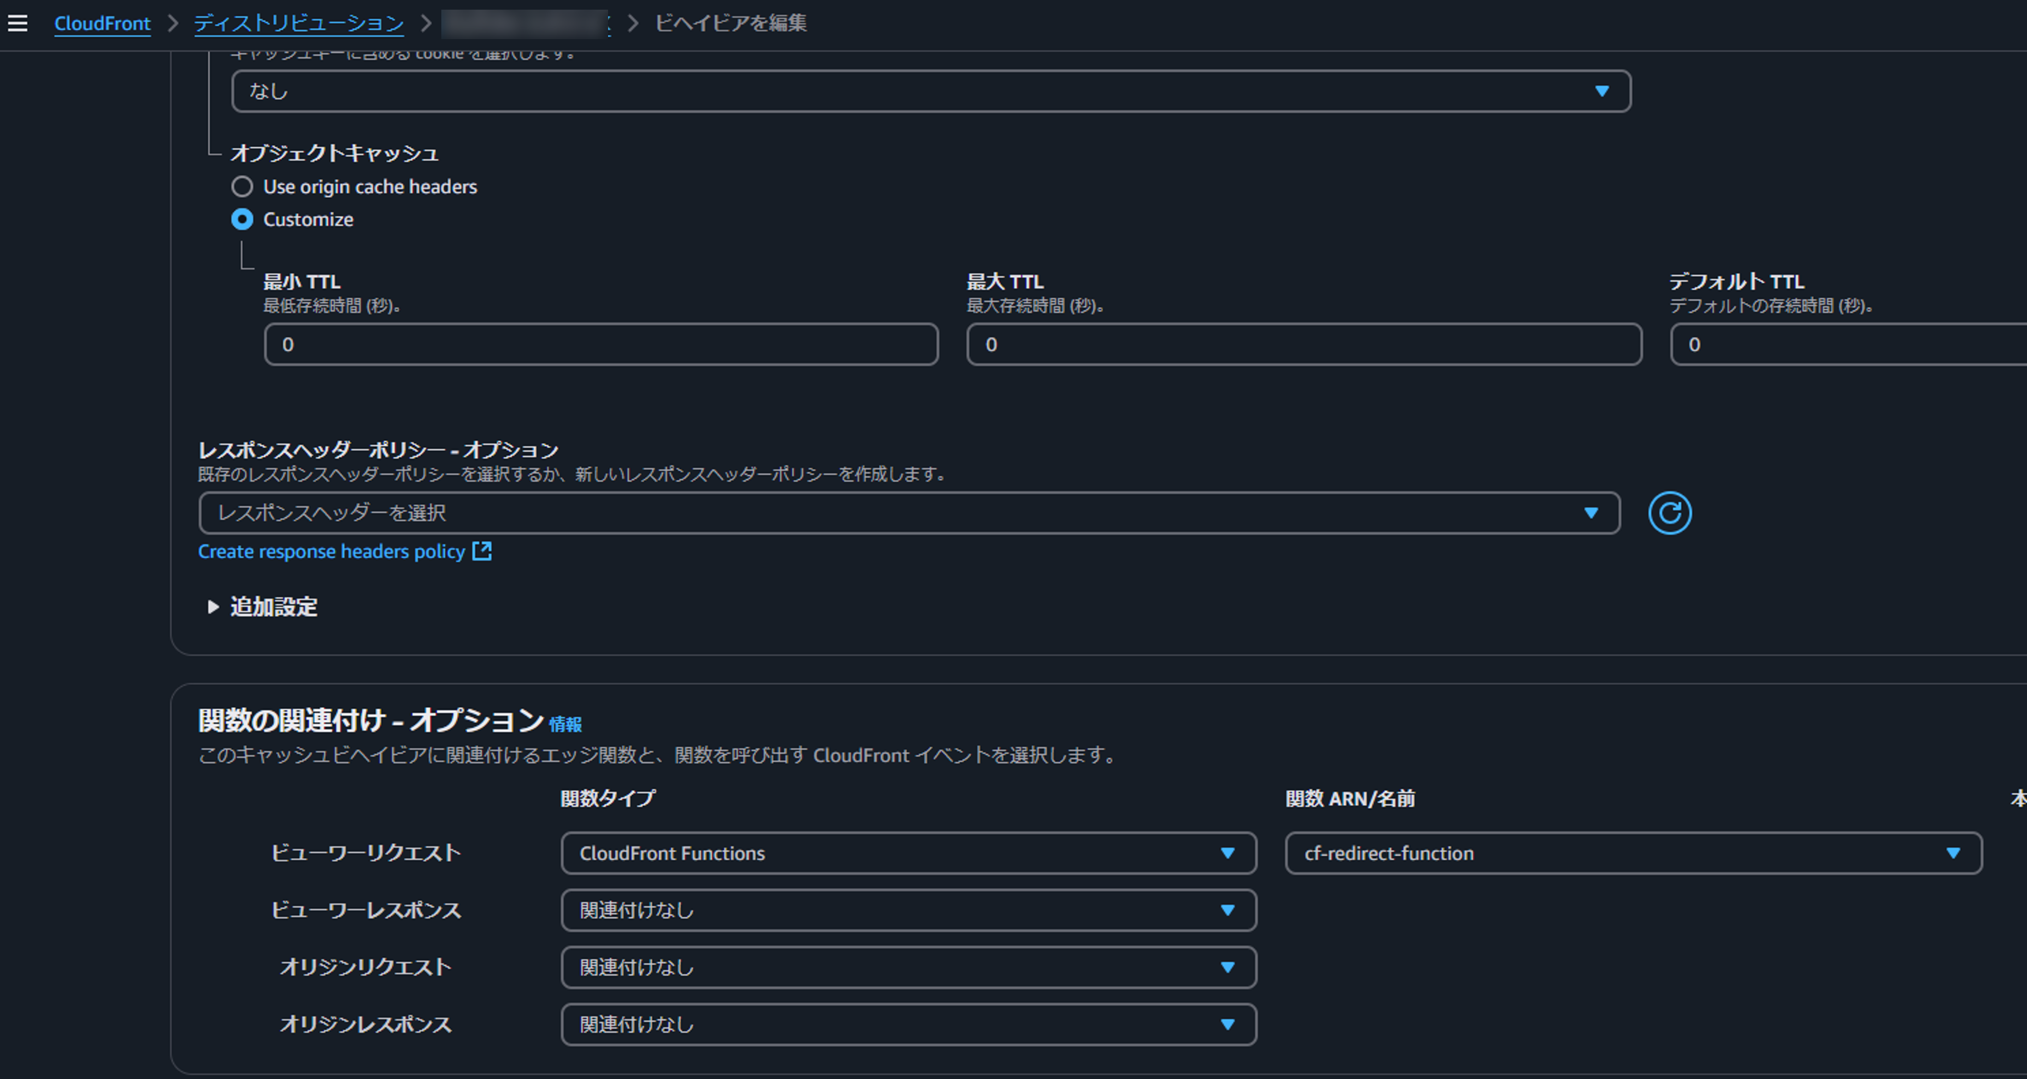Image resolution: width=2027 pixels, height=1079 pixels.
Task: Click the 最小 TTL input field
Action: (600, 344)
